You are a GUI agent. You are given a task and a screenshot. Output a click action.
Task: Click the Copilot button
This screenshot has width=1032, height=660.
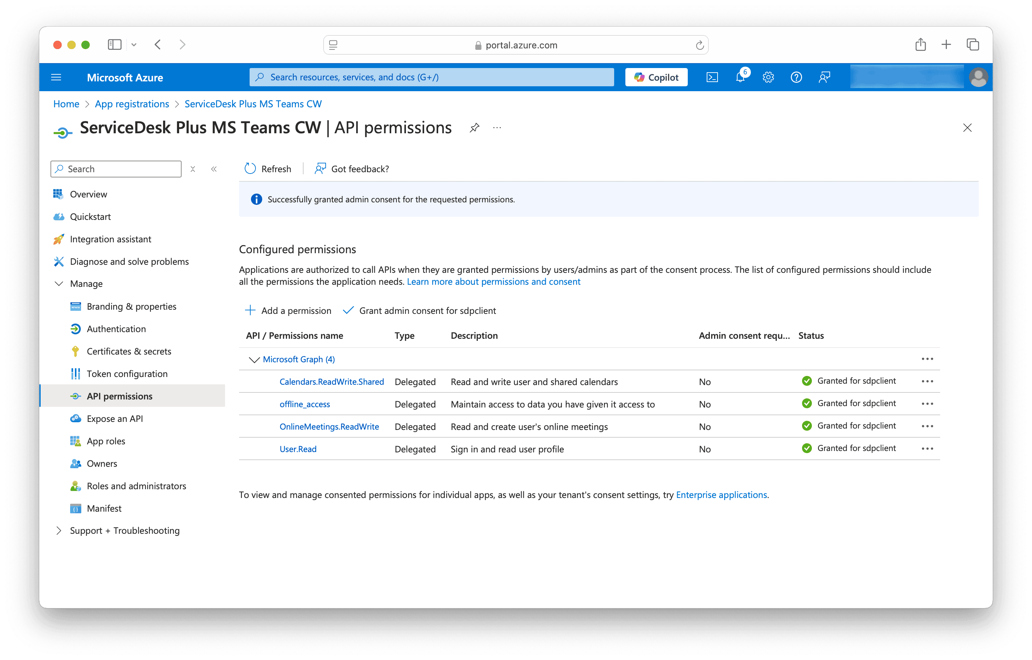656,77
